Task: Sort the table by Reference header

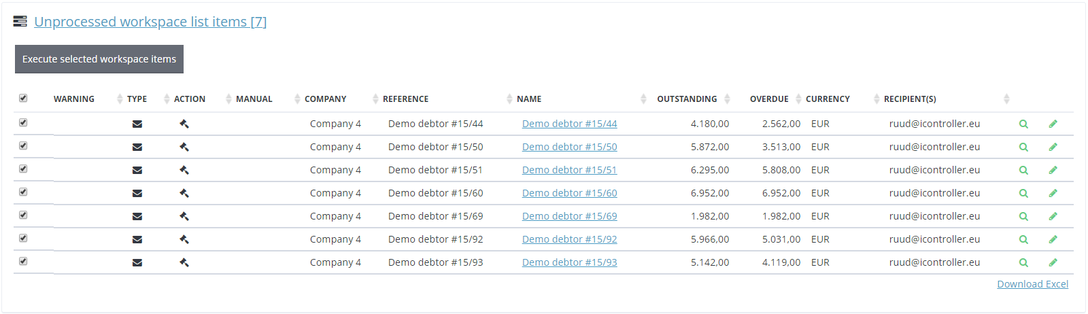Action: click(406, 99)
